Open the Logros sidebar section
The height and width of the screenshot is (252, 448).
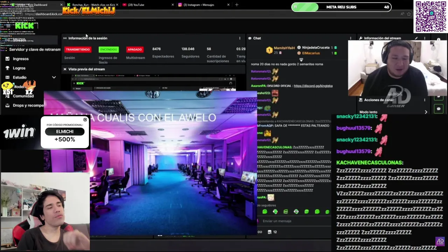(x=19, y=68)
